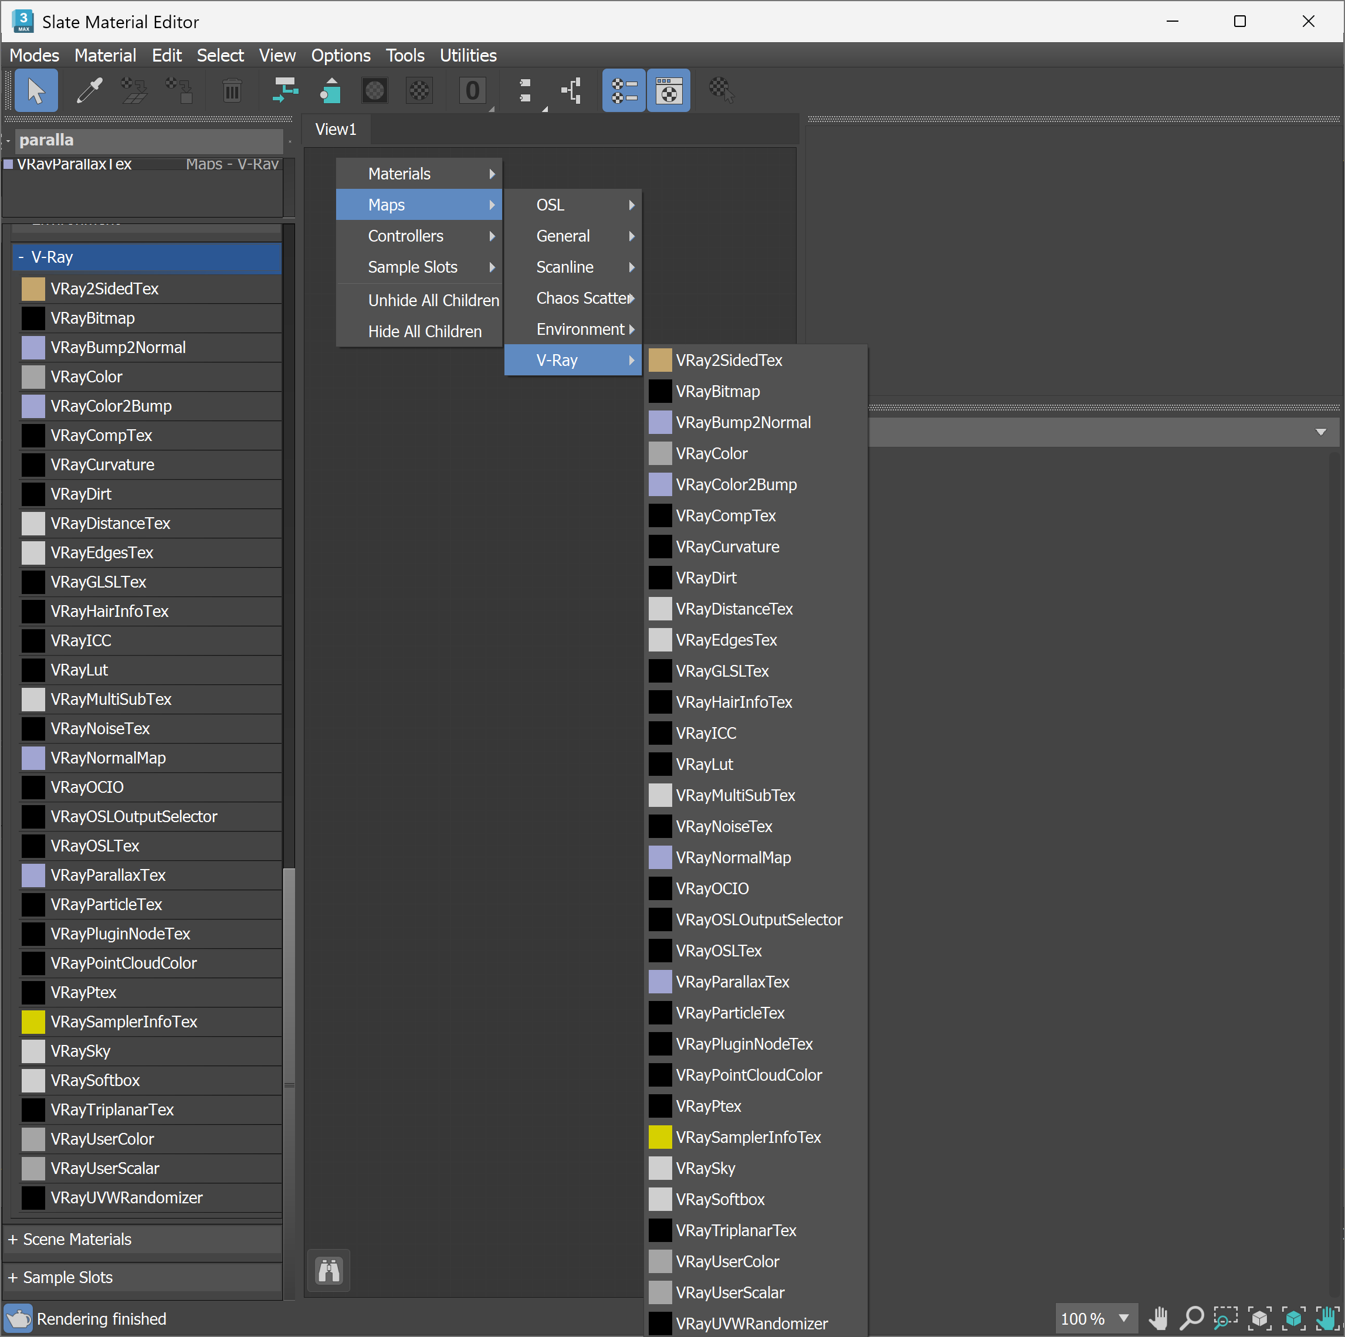This screenshot has height=1337, width=1345.
Task: Choose VRayNormalMap in the context submenu
Action: 756,857
